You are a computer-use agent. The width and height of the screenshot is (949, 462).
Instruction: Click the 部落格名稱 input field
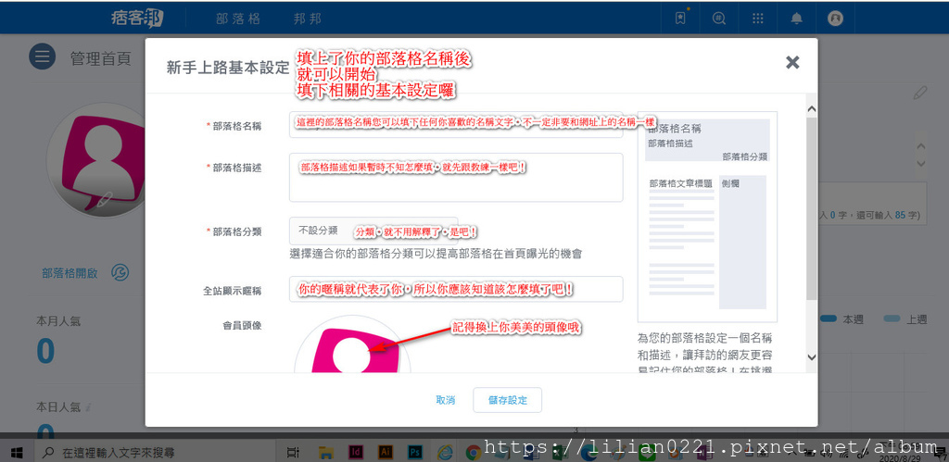click(x=456, y=125)
